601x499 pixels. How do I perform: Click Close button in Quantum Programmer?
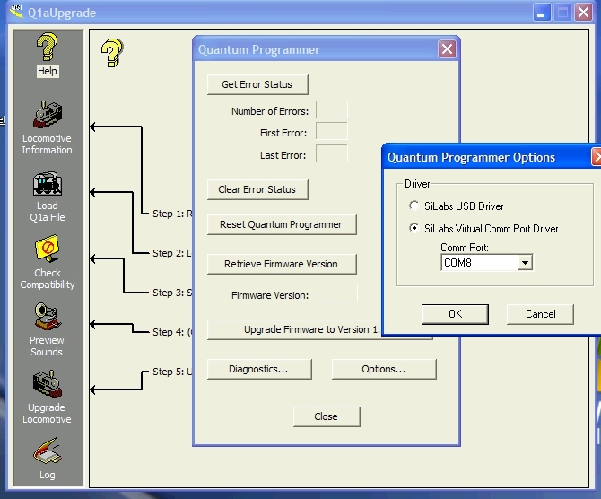[327, 416]
